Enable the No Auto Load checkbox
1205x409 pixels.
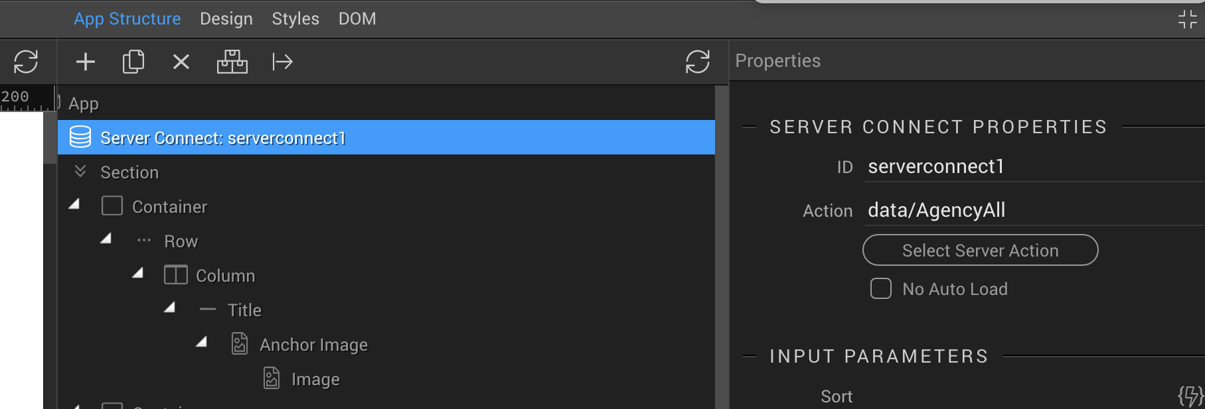click(881, 288)
